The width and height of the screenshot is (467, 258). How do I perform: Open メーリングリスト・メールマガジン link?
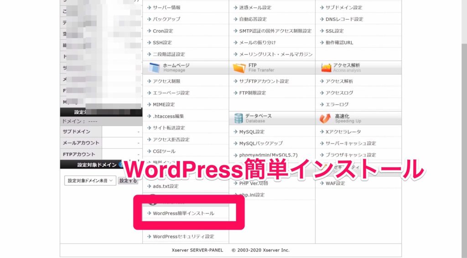tap(276, 54)
